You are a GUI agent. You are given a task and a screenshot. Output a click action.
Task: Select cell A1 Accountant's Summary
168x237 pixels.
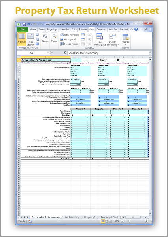point(45,60)
